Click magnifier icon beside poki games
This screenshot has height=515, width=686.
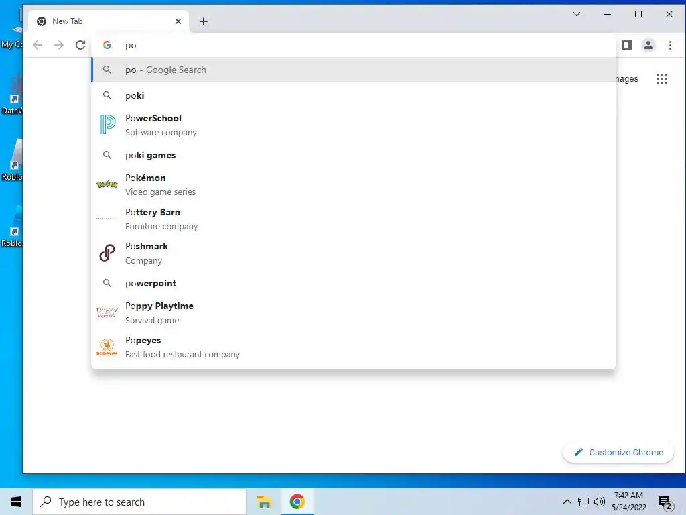click(x=107, y=155)
